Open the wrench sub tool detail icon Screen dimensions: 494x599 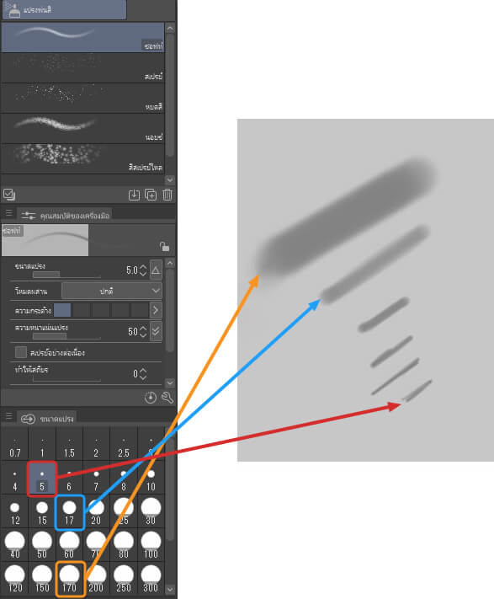tap(167, 398)
